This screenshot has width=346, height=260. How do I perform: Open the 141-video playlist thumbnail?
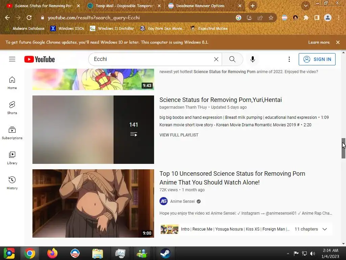tap(93, 130)
